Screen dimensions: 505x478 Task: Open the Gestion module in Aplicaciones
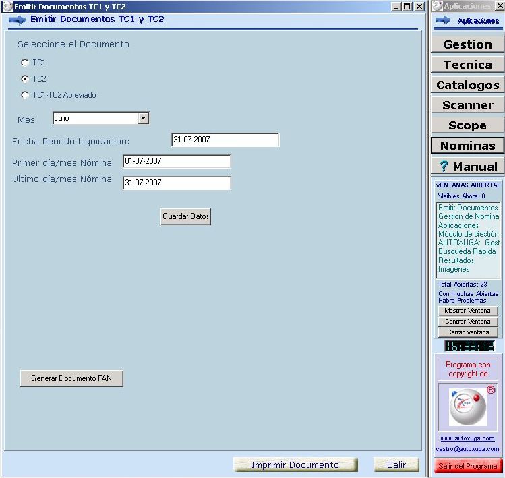point(467,44)
